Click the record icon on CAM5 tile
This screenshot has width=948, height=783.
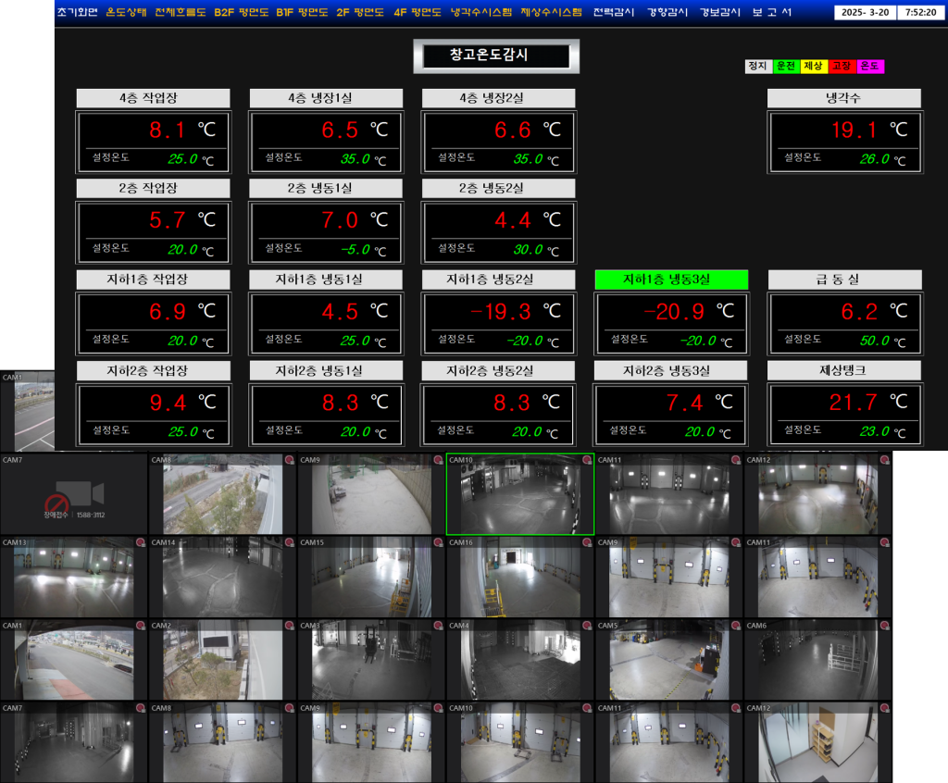coord(735,627)
